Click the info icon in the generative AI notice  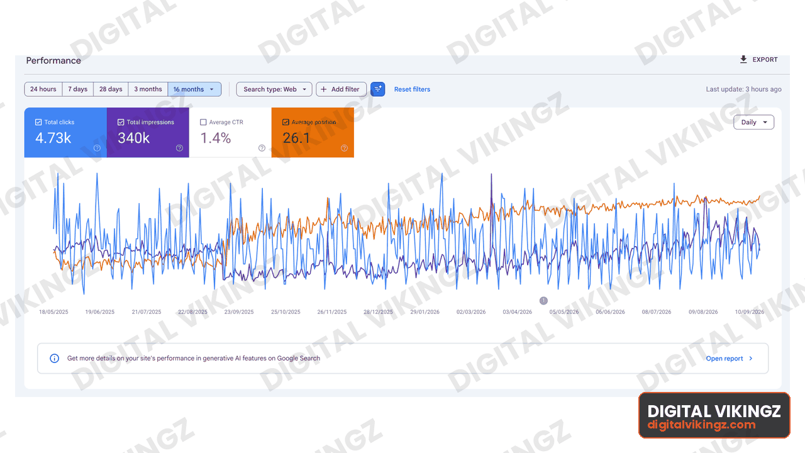click(x=55, y=359)
